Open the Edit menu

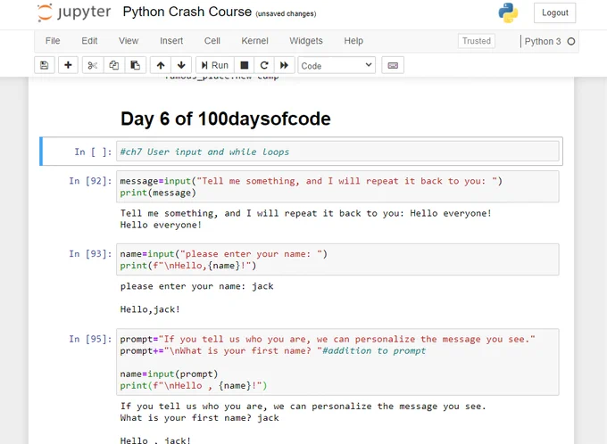(x=89, y=41)
